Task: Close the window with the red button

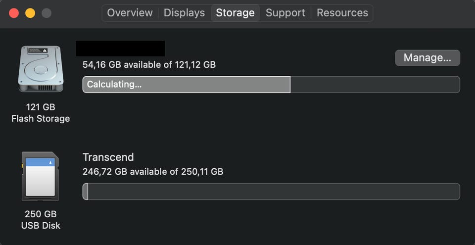Action: coord(14,13)
